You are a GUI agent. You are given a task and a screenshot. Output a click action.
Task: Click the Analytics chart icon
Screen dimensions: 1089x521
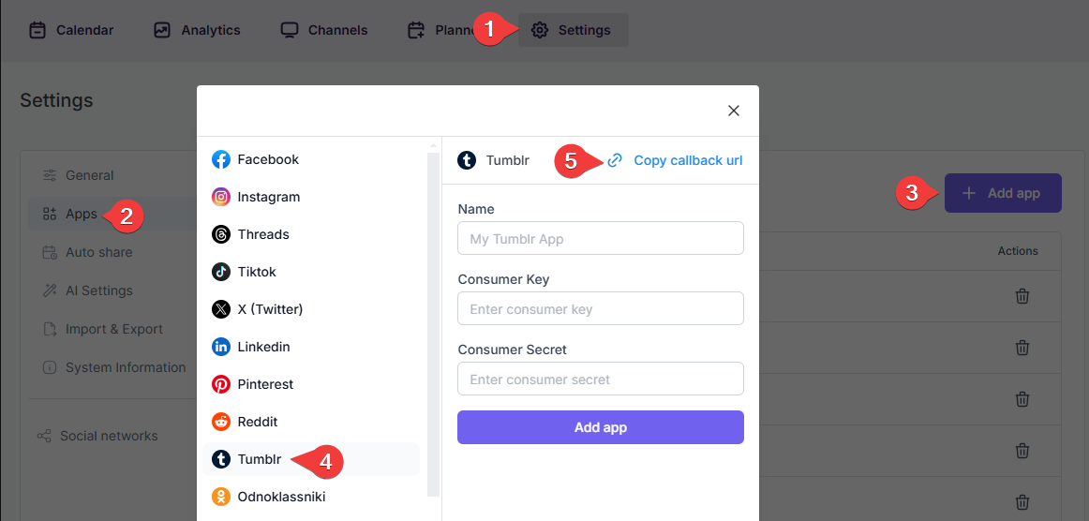[x=162, y=31]
